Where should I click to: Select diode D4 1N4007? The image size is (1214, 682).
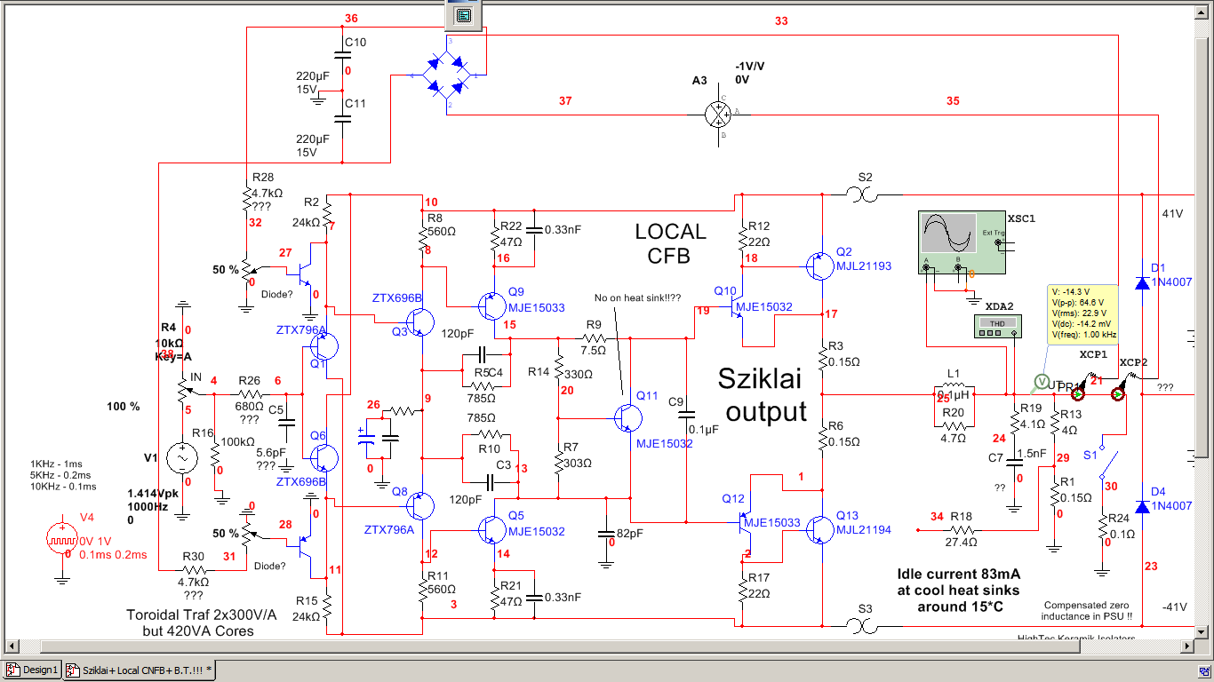click(1142, 507)
